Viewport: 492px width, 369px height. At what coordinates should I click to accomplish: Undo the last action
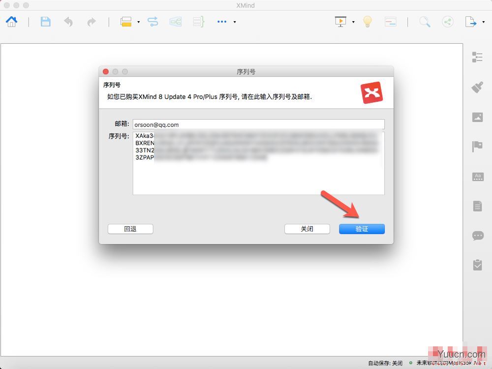tap(68, 22)
